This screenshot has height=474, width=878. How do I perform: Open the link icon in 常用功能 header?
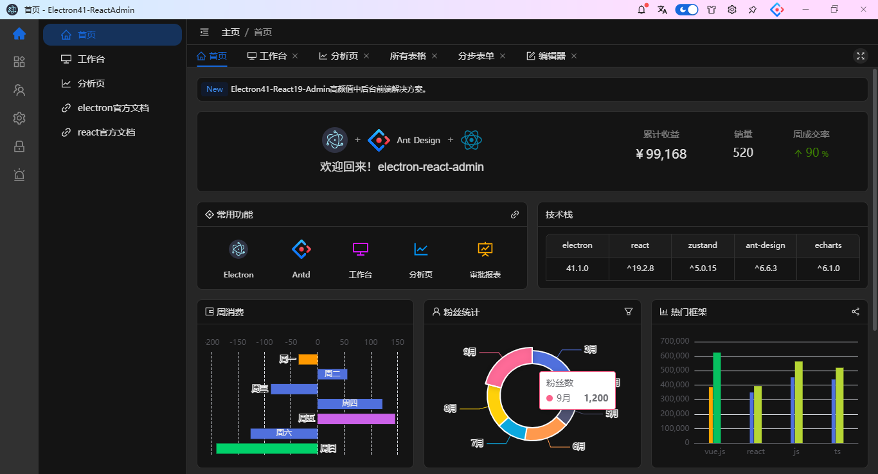[x=515, y=215]
